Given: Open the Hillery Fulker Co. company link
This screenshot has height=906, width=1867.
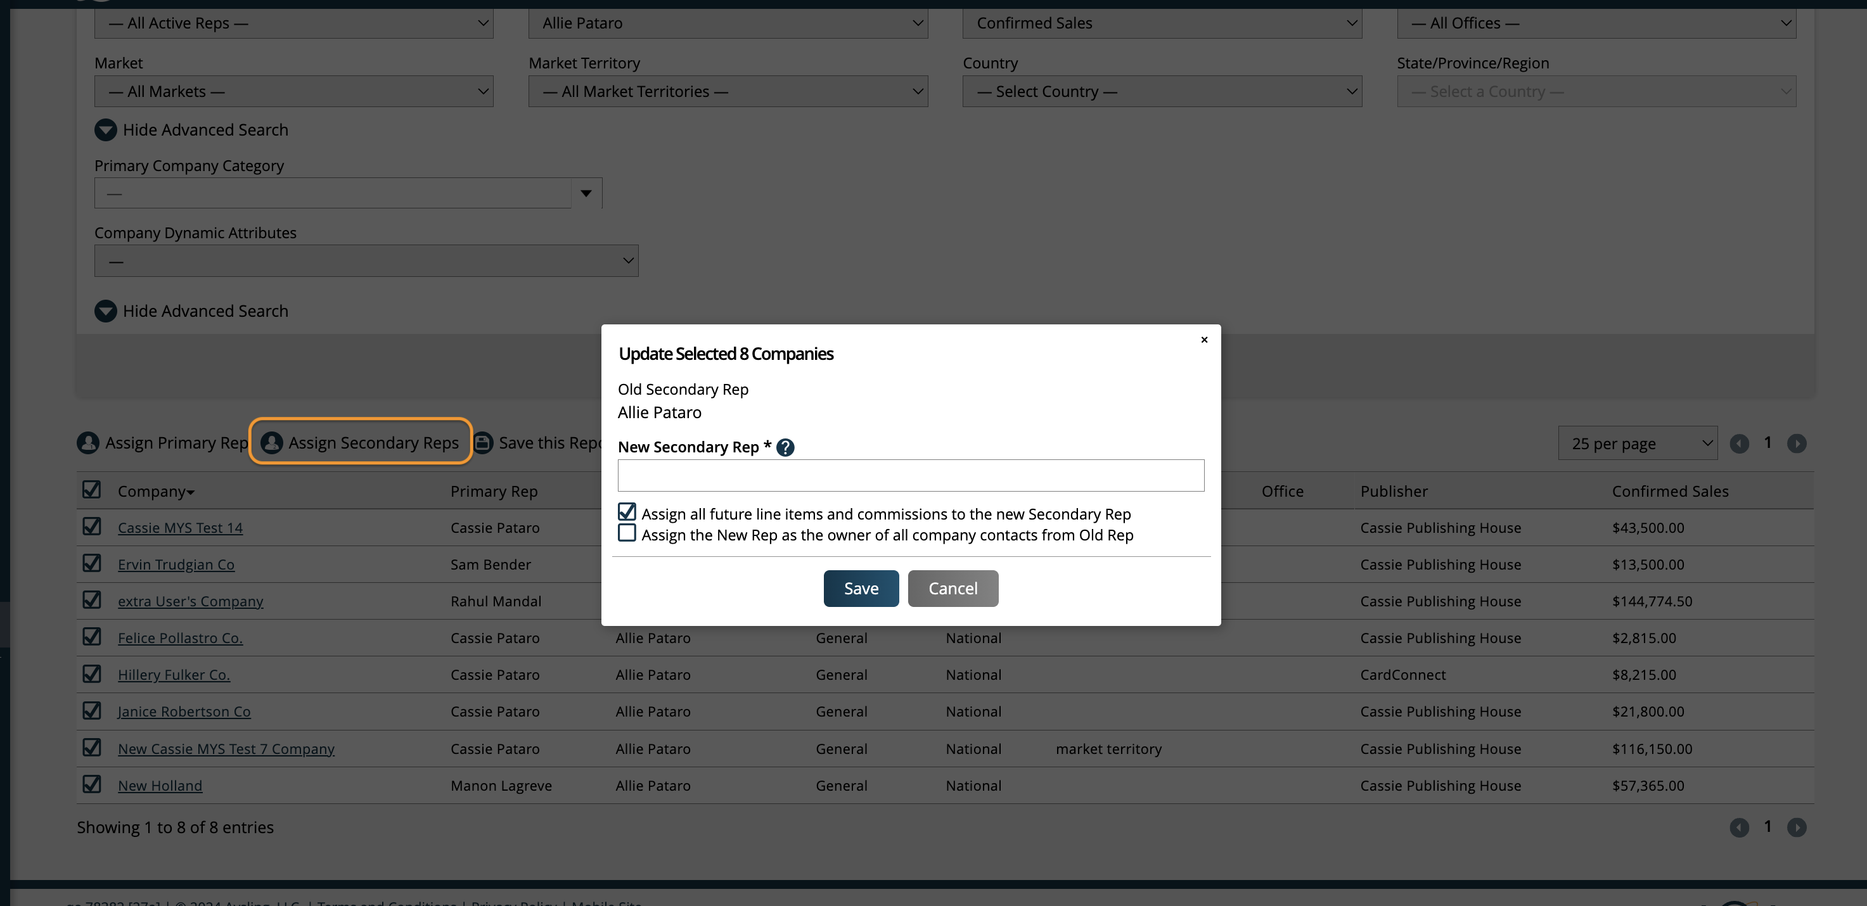Looking at the screenshot, I should (174, 675).
